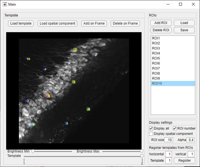200x167 pixels.
Task: Click ROI marker number 5 on image
Action: click(x=74, y=82)
